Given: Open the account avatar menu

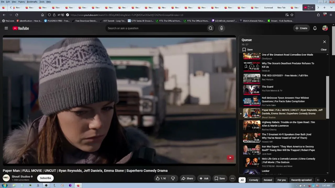Looking at the screenshot, I should click(x=325, y=28).
